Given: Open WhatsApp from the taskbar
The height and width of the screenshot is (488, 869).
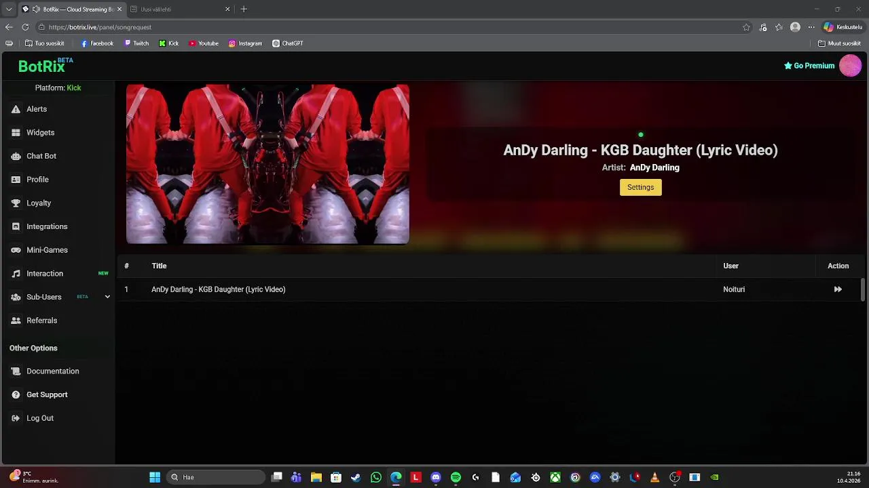Looking at the screenshot, I should [376, 477].
